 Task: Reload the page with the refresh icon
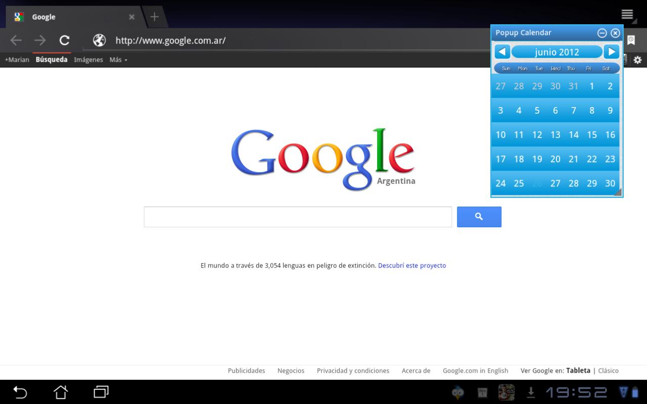[x=64, y=40]
